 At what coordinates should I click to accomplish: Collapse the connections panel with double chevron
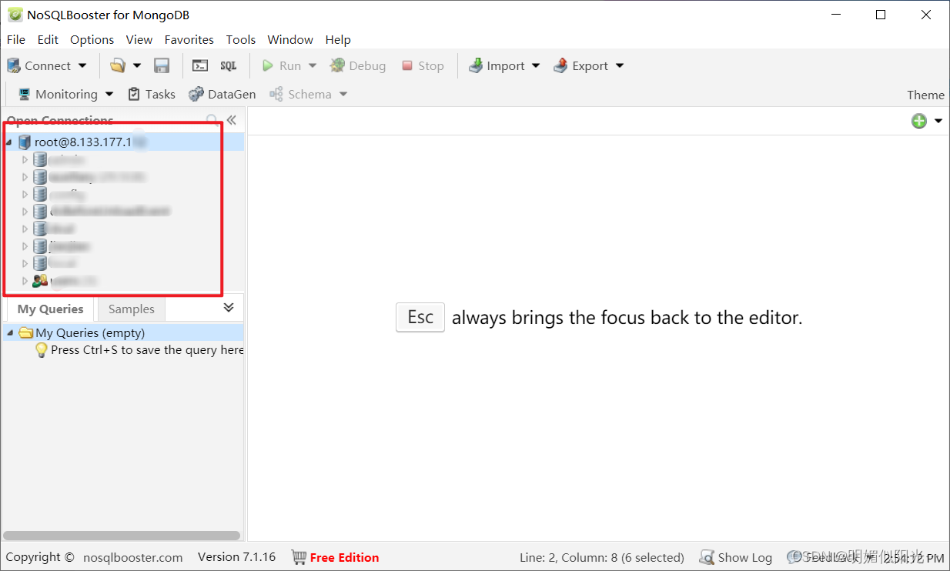pos(231,120)
